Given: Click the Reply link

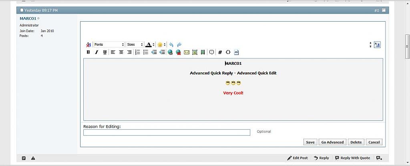Looking at the screenshot, I should [321, 158].
